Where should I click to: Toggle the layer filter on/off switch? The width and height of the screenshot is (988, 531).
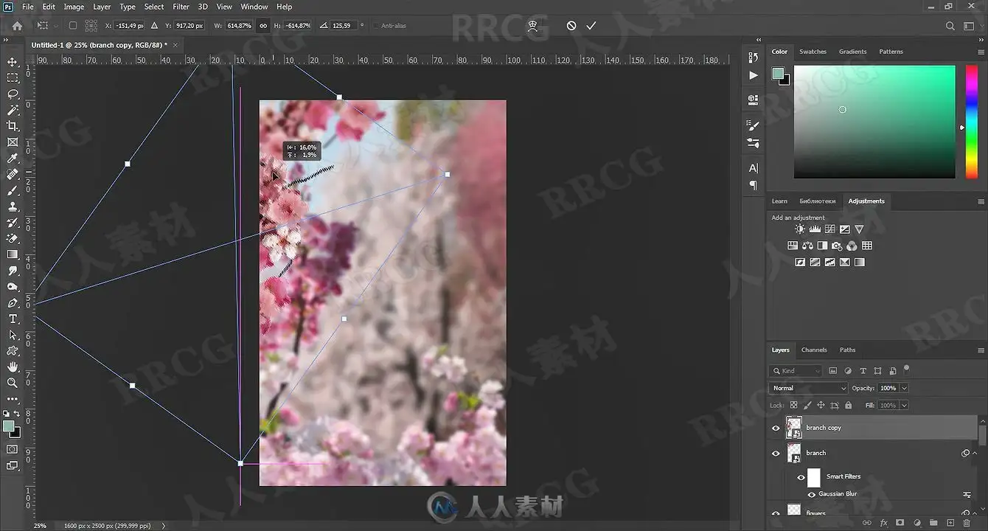point(906,369)
